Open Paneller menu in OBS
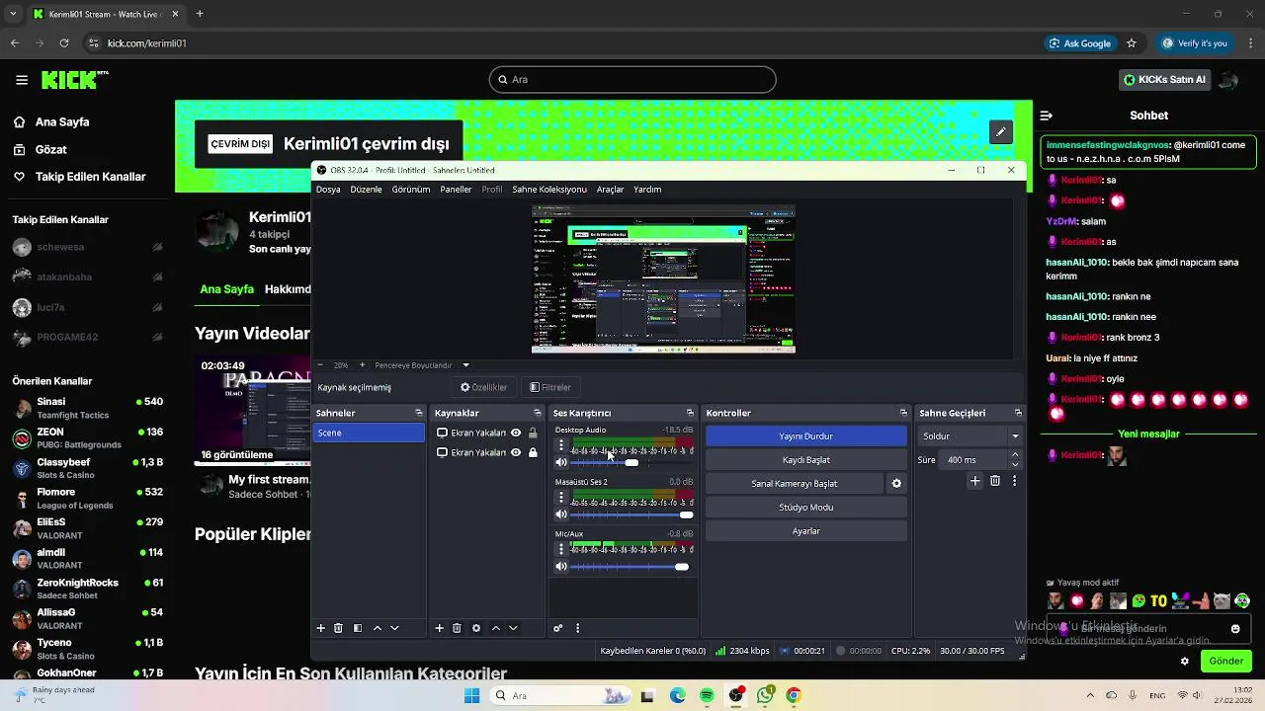This screenshot has width=1265, height=711. point(456,190)
